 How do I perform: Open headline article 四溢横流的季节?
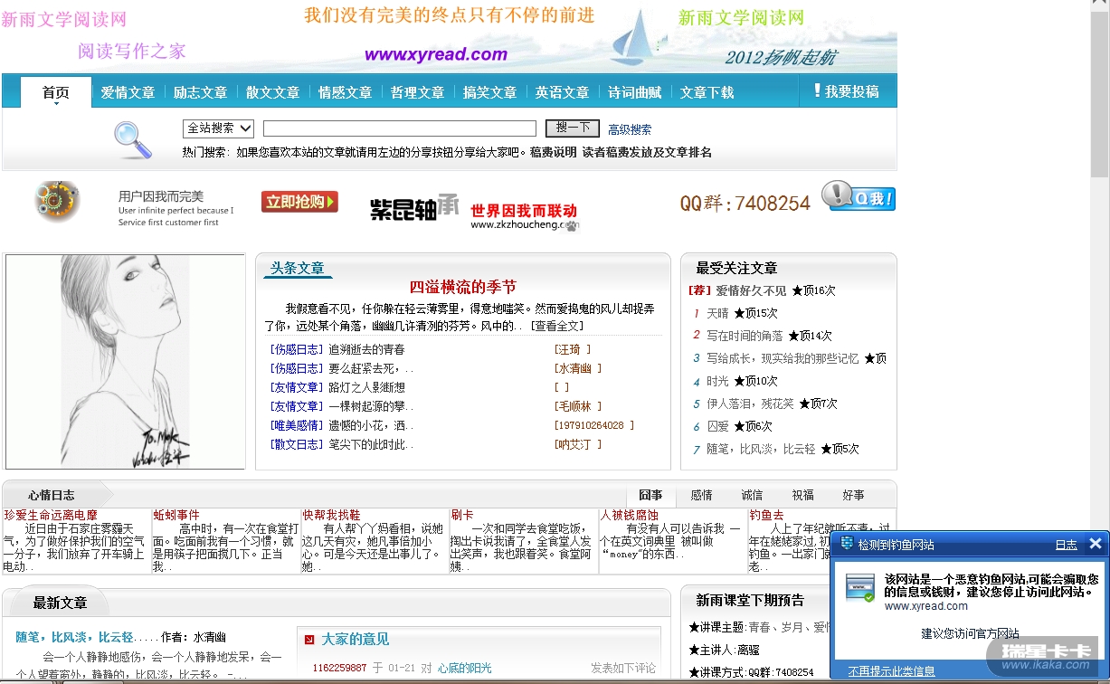tap(462, 287)
